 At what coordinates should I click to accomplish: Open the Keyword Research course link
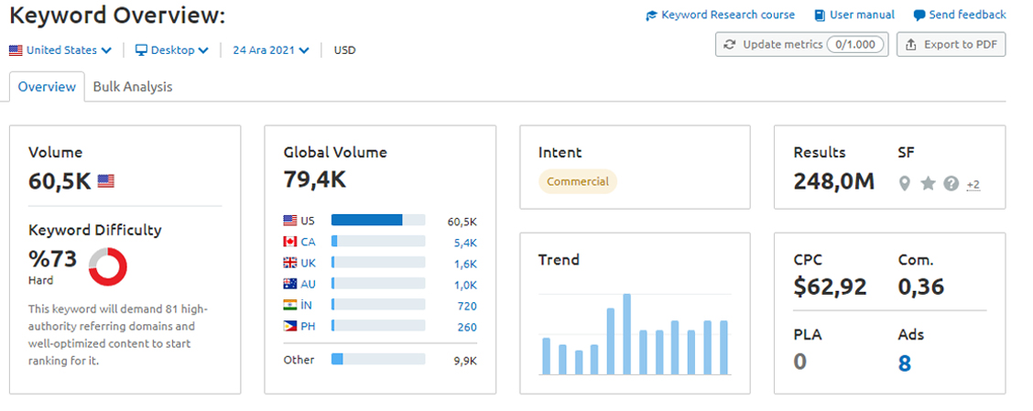click(x=728, y=16)
